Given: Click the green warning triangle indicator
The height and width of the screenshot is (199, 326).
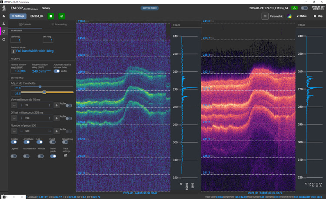Looking at the screenshot, I should 294,8.
